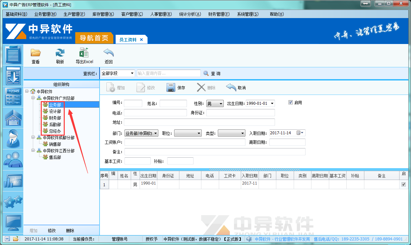411x245 pixels.
Task: Click 修改 below the organization tree
Action: (x=52, y=231)
